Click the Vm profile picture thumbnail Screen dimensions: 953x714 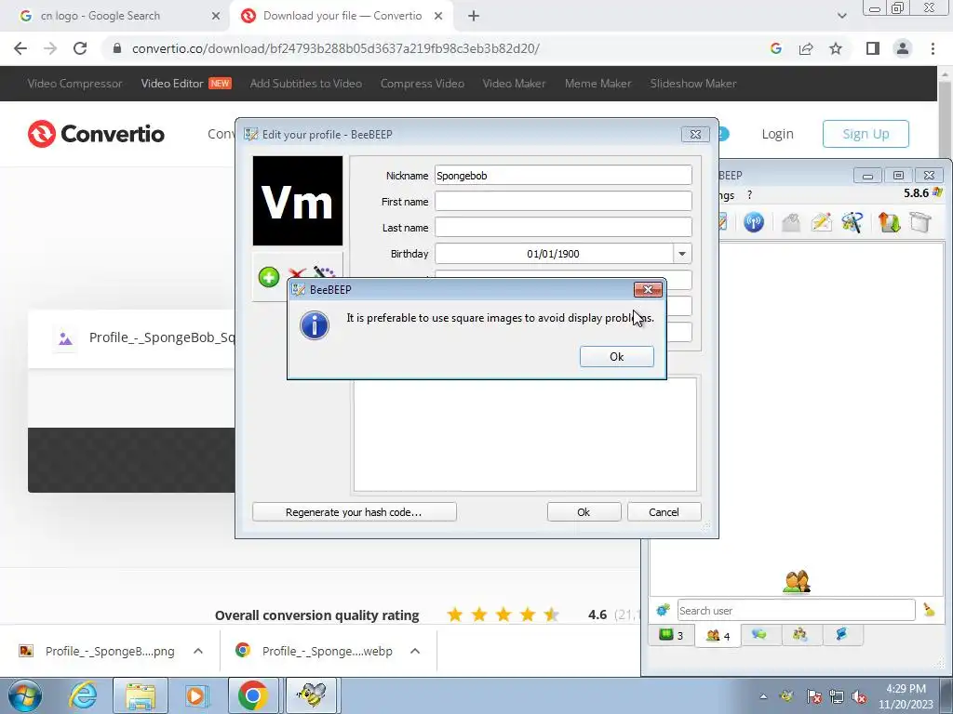click(298, 201)
